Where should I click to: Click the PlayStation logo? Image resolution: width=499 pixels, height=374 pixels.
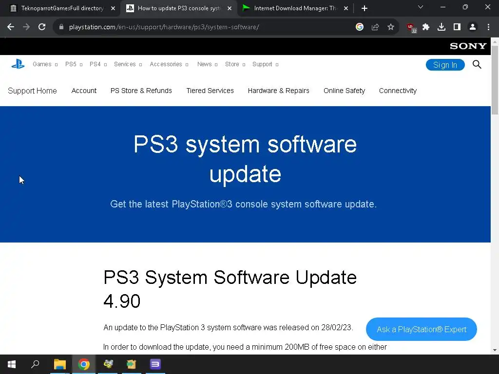tap(18, 64)
